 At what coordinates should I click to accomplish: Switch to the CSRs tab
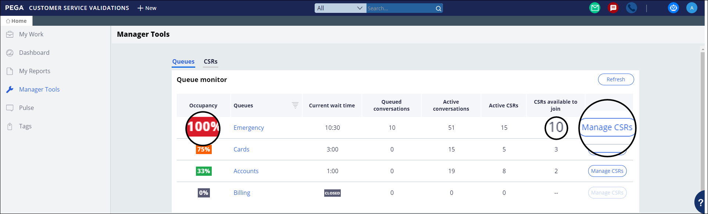tap(211, 61)
